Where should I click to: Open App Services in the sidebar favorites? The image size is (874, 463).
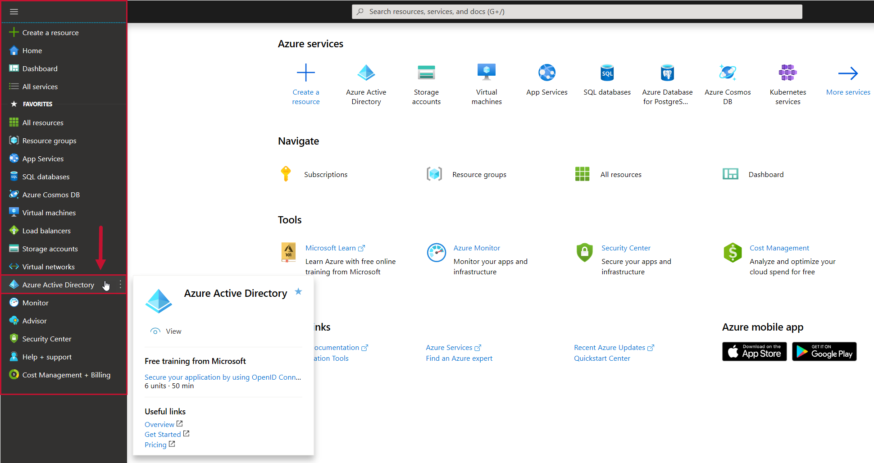point(43,159)
